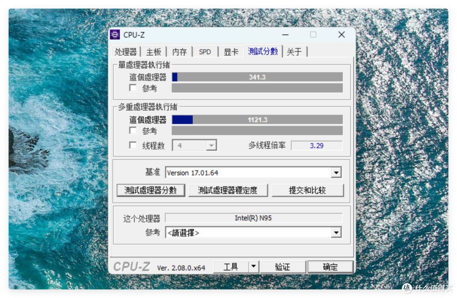Click the 單處理器執行緒 group label
The image size is (457, 298).
(x=144, y=65)
